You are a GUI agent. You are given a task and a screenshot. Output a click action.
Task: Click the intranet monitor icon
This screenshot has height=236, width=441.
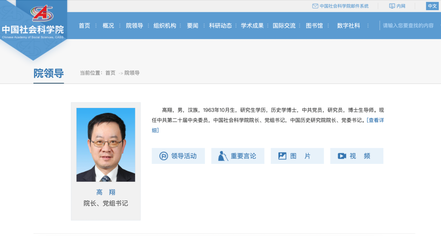pyautogui.click(x=392, y=6)
